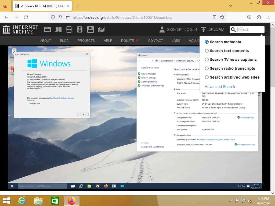Open the BLOG menu item
This screenshot has width=275, height=206.
pyautogui.click(x=64, y=41)
